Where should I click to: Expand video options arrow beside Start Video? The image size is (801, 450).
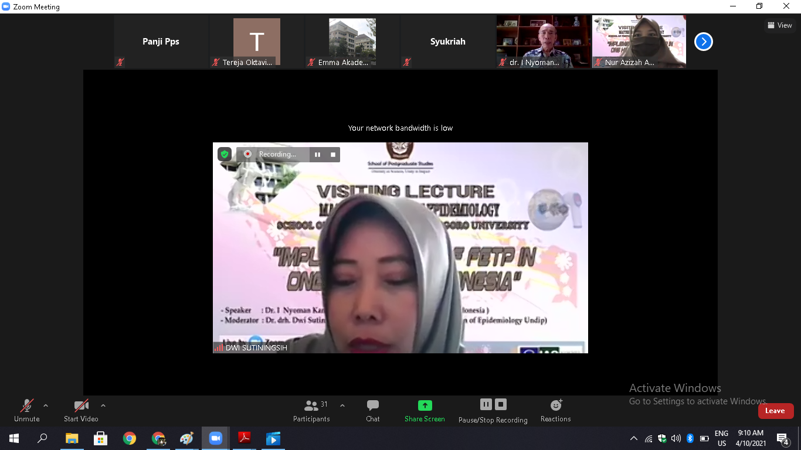tap(103, 405)
